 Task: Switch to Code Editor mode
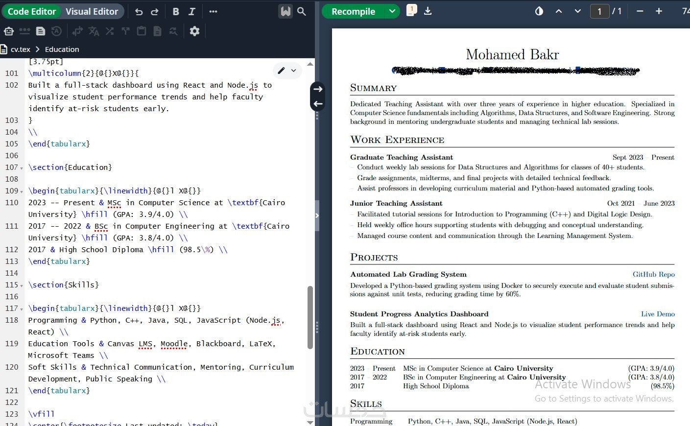point(32,11)
